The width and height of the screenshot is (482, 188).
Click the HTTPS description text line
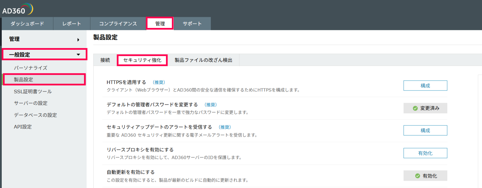(204, 90)
